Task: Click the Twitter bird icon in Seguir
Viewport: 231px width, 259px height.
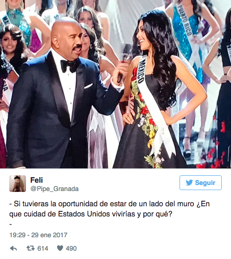Action: coord(189,183)
